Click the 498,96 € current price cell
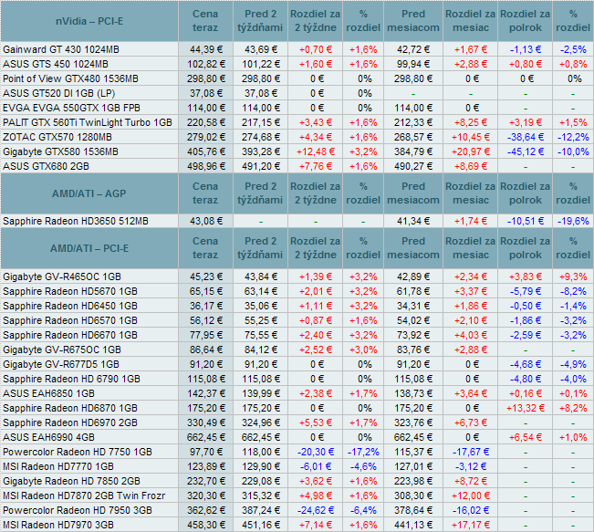Screen dimensions: 594x532 (206, 166)
